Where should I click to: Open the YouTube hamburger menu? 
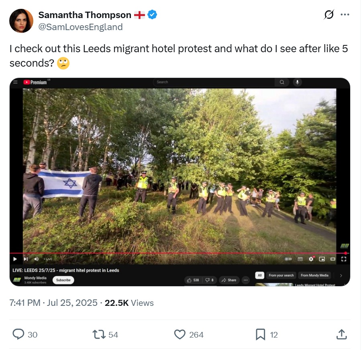(16, 82)
